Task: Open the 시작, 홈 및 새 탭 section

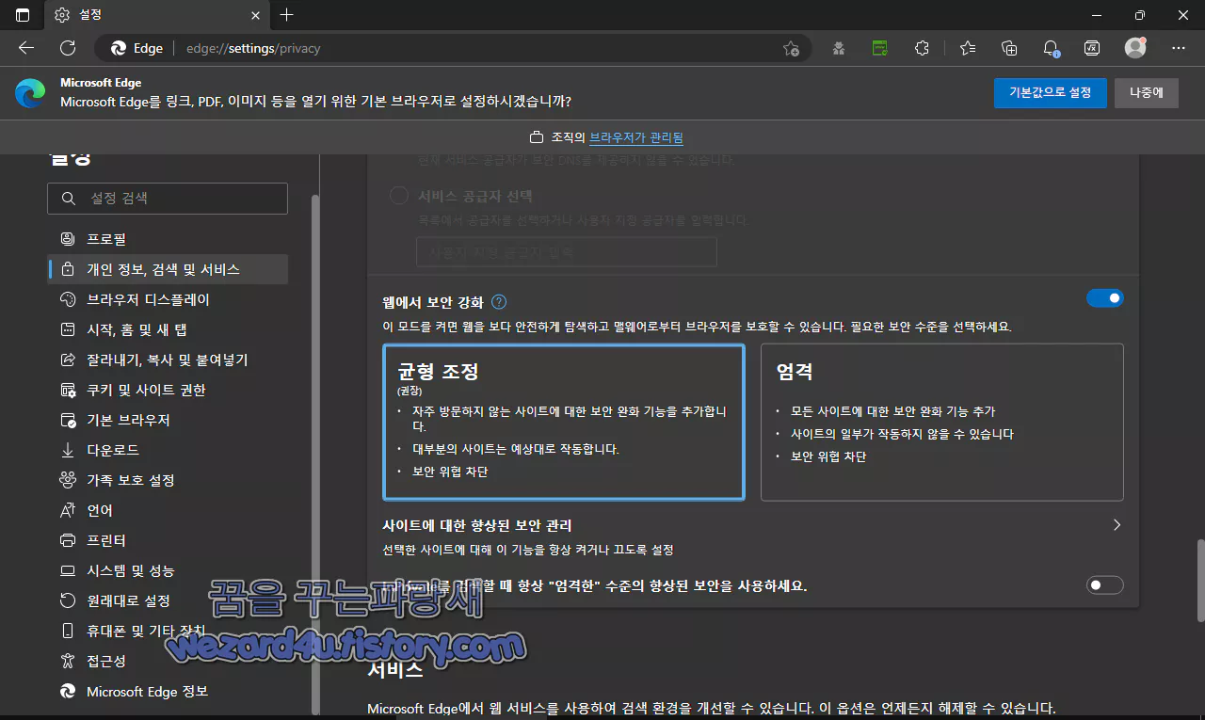Action: pos(168,329)
